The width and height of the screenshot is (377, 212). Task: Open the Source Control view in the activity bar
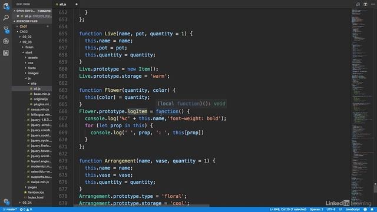point(6,29)
